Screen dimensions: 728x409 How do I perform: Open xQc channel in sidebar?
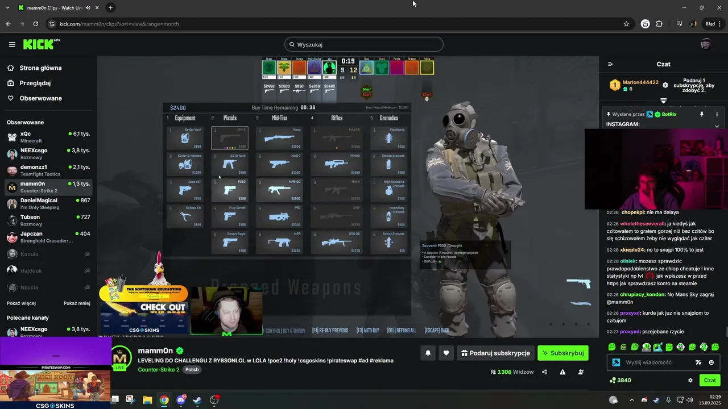coord(48,137)
